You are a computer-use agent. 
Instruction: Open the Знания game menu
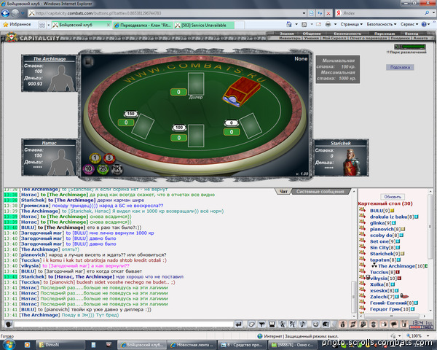point(287,34)
